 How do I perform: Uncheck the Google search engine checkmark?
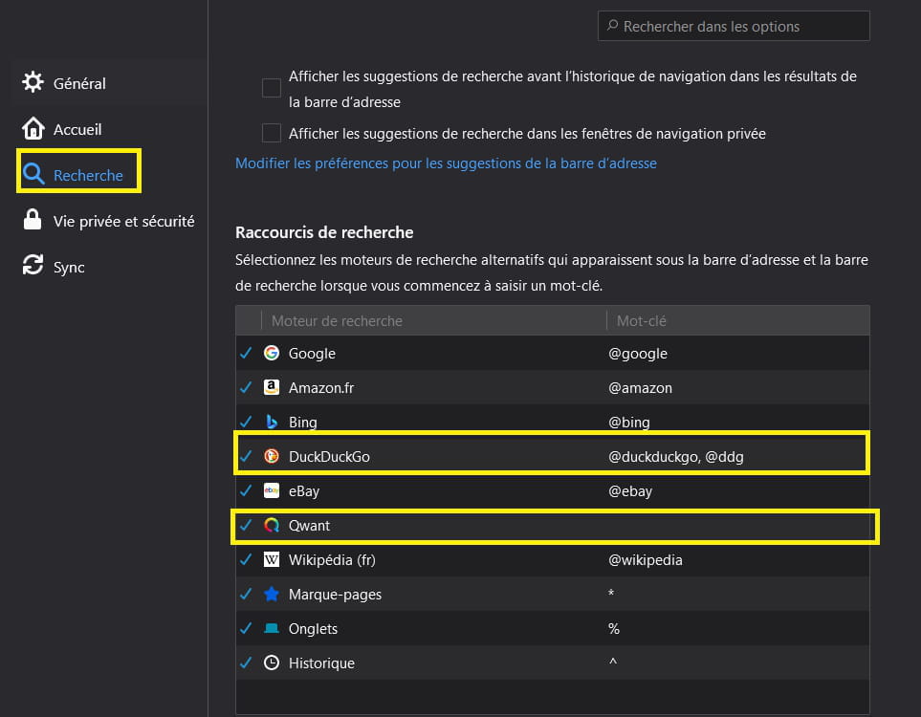pos(246,353)
